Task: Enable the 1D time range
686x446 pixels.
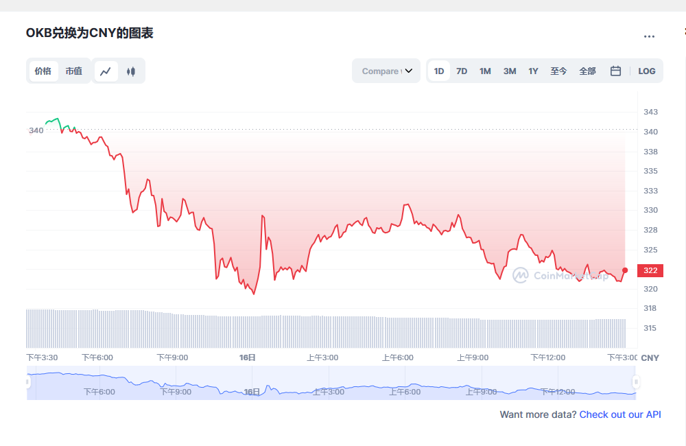Action: click(x=438, y=71)
